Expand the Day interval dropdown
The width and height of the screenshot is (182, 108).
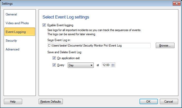[81, 65]
